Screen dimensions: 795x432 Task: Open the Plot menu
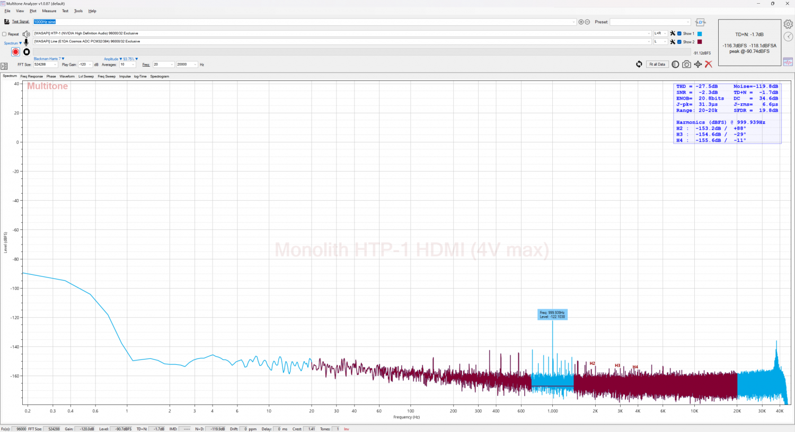[33, 11]
